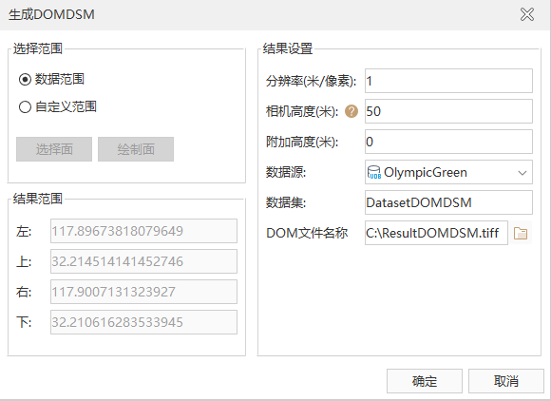Click the 确定 button
The height and width of the screenshot is (401, 551).
tap(425, 381)
